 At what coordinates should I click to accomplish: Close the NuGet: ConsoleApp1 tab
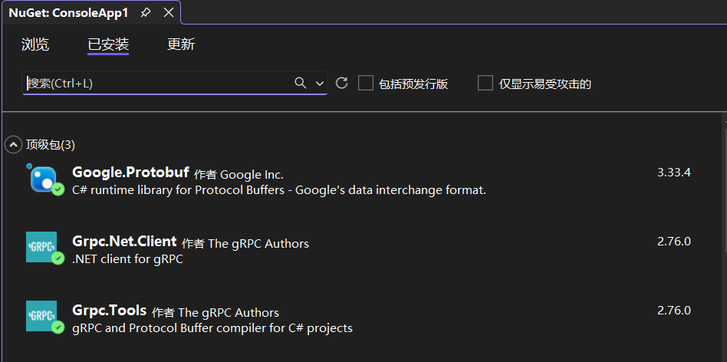[x=169, y=13]
